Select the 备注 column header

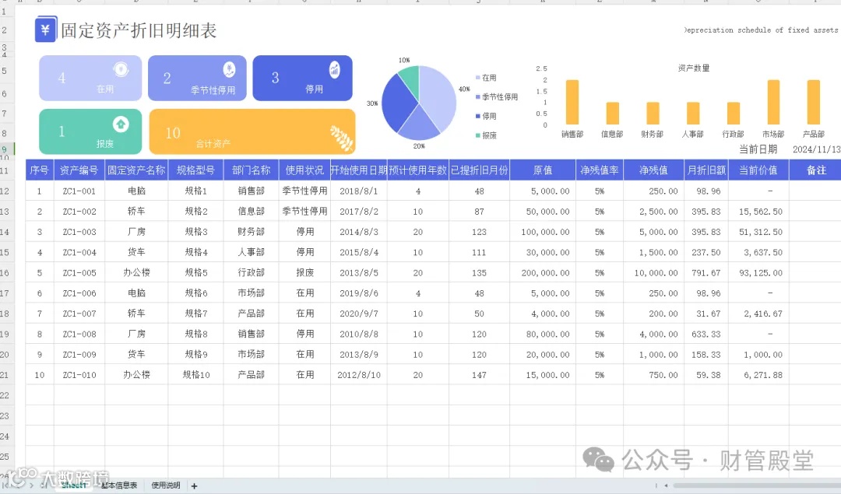click(x=815, y=170)
